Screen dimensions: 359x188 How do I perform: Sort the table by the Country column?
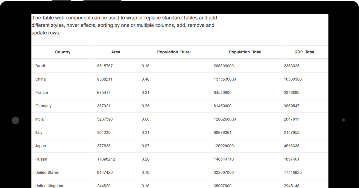click(x=63, y=52)
